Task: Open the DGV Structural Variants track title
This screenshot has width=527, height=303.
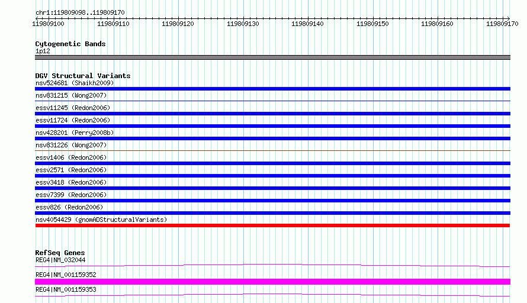Action: (83, 76)
